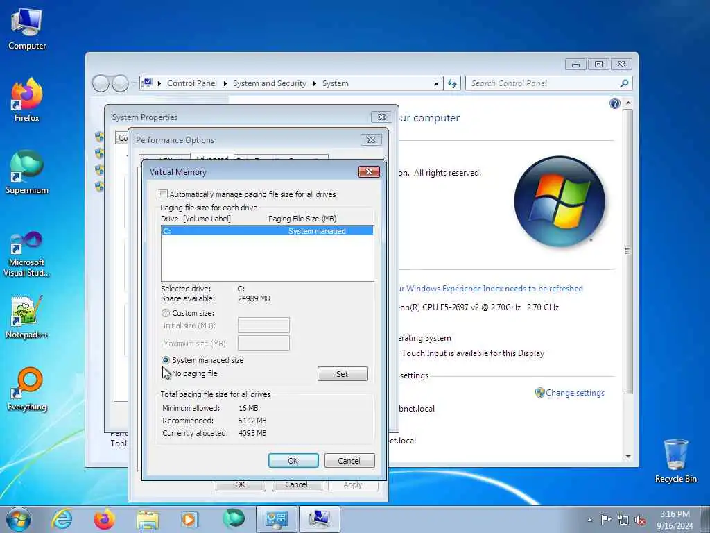Open Control Panel help question mark
710x533 pixels.
click(x=614, y=104)
